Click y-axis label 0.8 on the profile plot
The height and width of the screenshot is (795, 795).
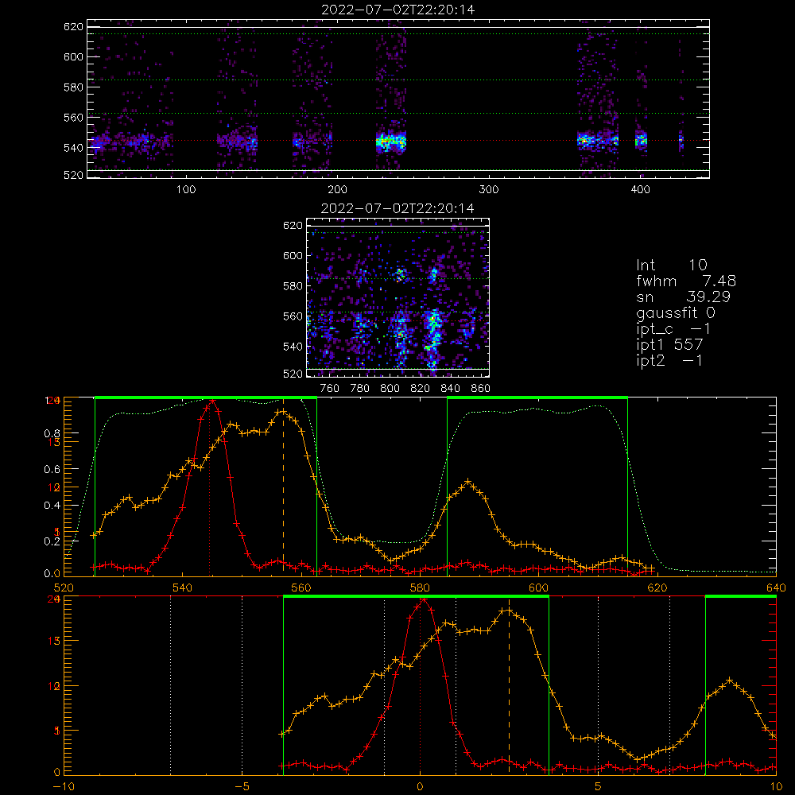click(x=52, y=433)
